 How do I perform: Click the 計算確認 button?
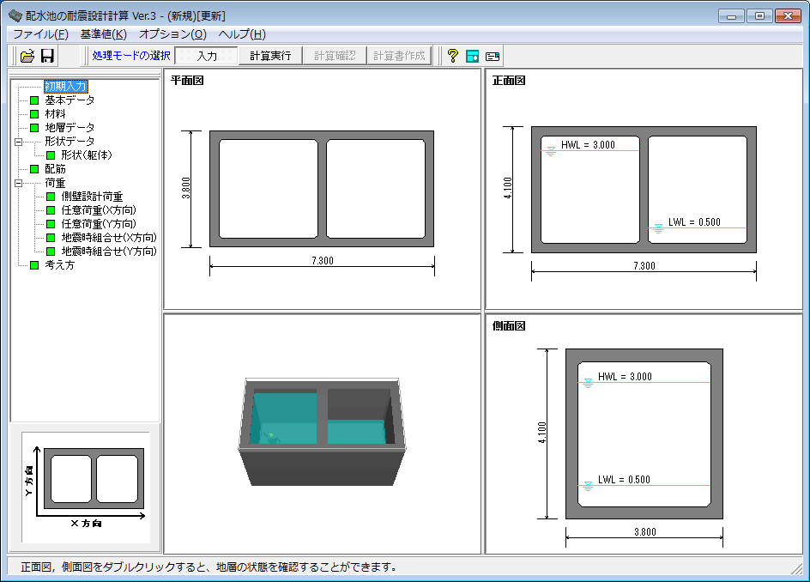coord(335,56)
